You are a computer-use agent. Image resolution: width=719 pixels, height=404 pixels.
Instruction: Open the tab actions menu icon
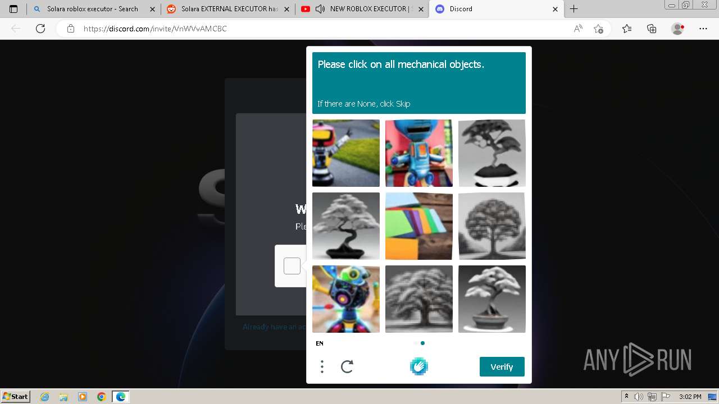(x=13, y=9)
